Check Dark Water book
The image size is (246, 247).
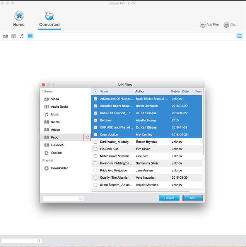[96, 142]
